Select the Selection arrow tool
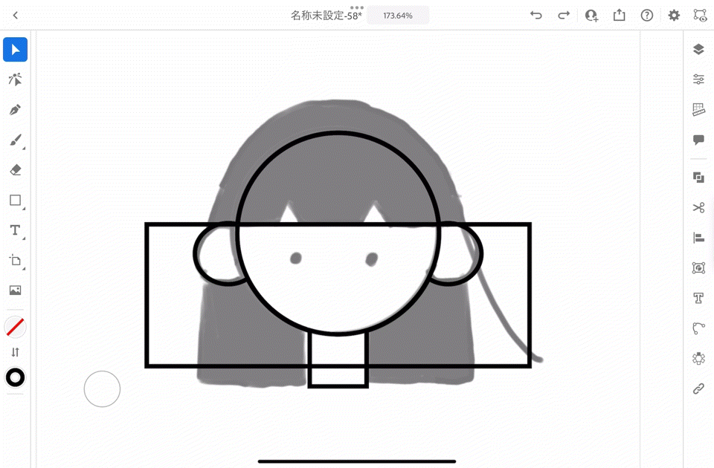The image size is (714, 468). tap(15, 50)
